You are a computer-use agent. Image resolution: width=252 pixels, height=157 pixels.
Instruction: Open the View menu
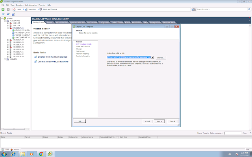(x=12, y=5)
